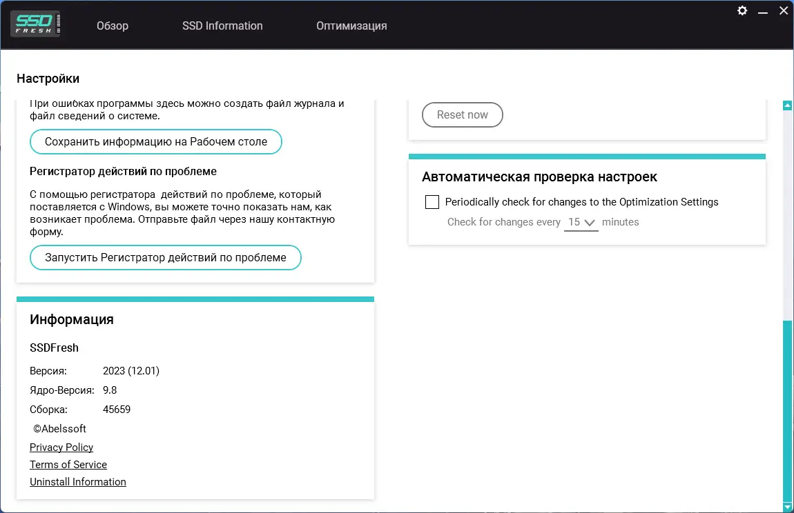
Task: Click the SSD Fresh logo icon
Action: coord(36,23)
